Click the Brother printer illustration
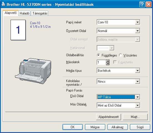 33,71
